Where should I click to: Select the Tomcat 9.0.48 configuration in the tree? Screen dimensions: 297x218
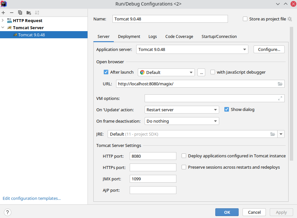[x=44, y=35]
